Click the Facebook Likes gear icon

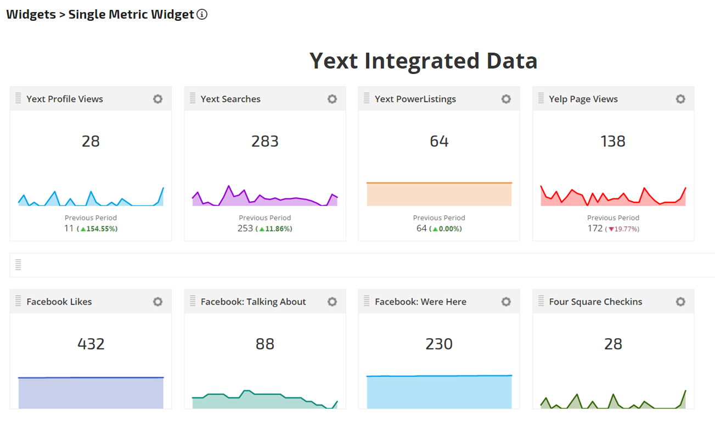[x=158, y=302]
